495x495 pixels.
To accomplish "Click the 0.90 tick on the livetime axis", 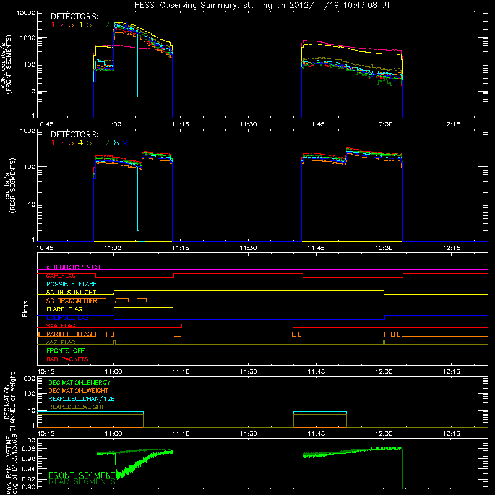I will coord(28,487).
